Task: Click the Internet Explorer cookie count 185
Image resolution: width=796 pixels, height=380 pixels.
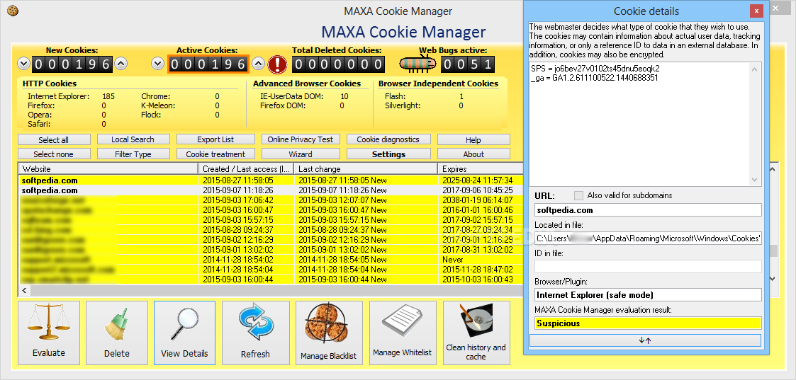Action: pyautogui.click(x=108, y=96)
